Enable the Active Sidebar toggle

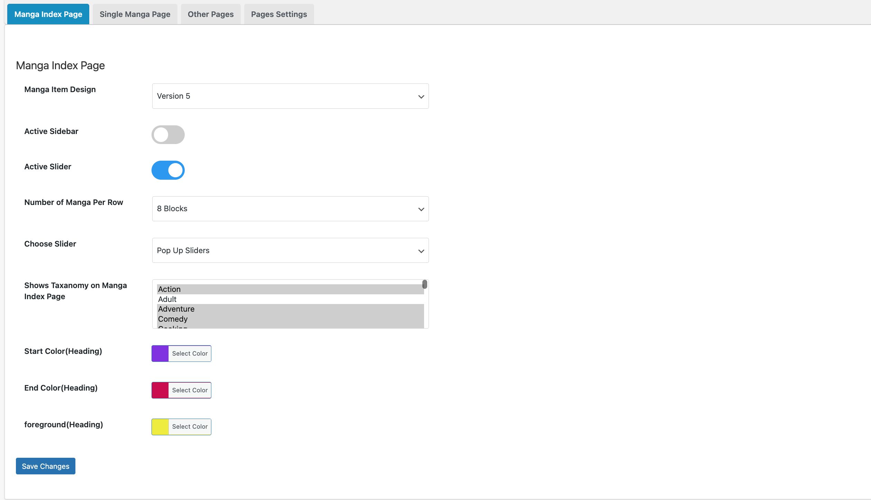[168, 135]
